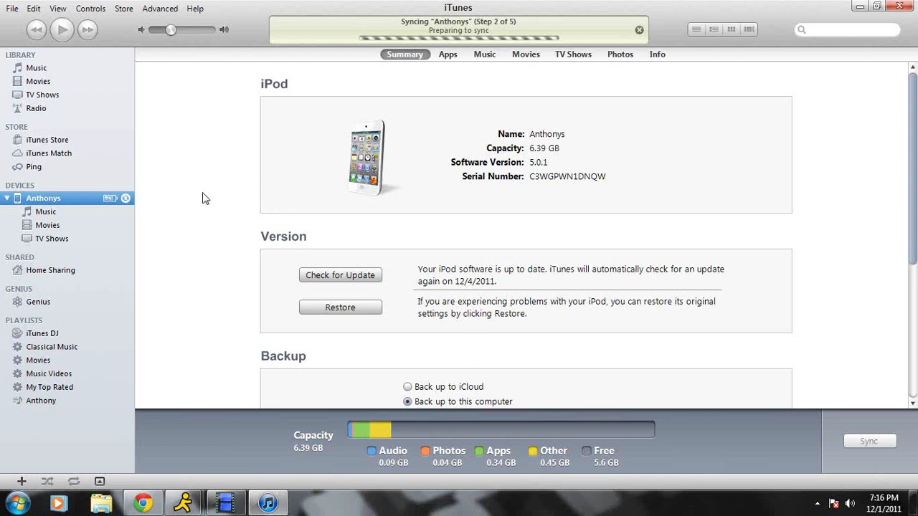The height and width of the screenshot is (516, 918).
Task: Open Google Chrome from the taskbar
Action: (143, 503)
